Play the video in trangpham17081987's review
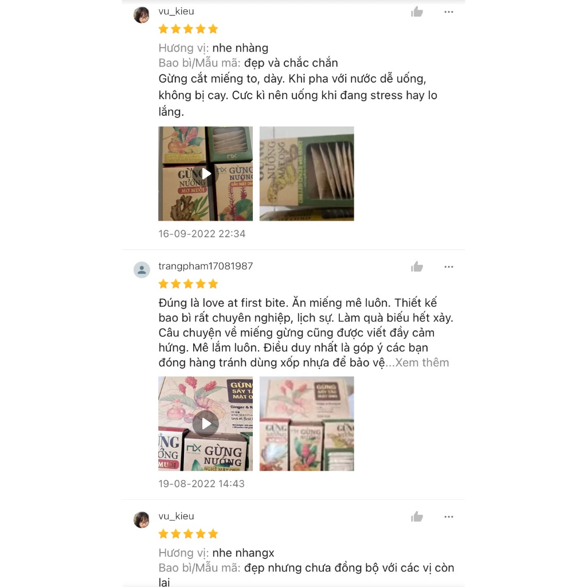This screenshot has height=587, width=587. [206, 424]
